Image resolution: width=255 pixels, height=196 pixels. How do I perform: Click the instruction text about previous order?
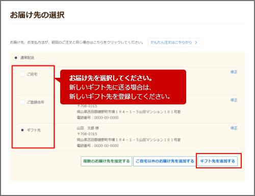[x=76, y=42]
